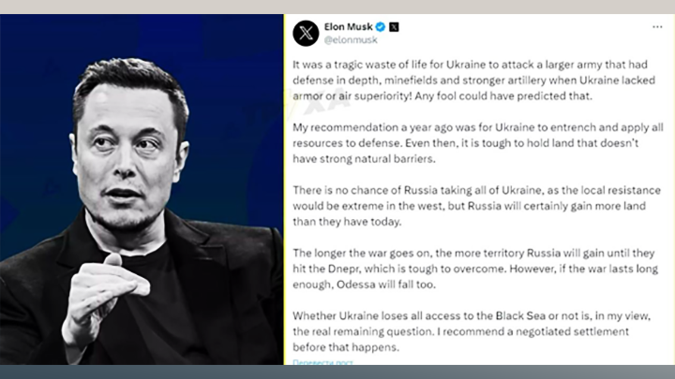Click the small X affiliation badge
The height and width of the screenshot is (379, 675).
click(394, 27)
